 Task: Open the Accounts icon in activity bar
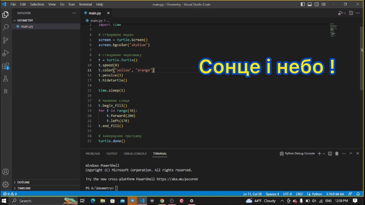click(5, 172)
